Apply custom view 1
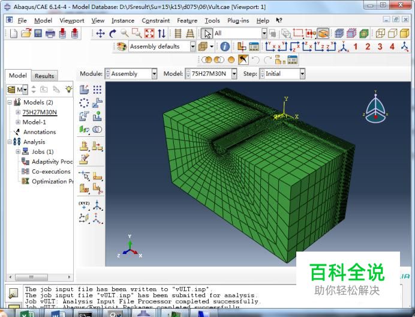 (x=356, y=47)
